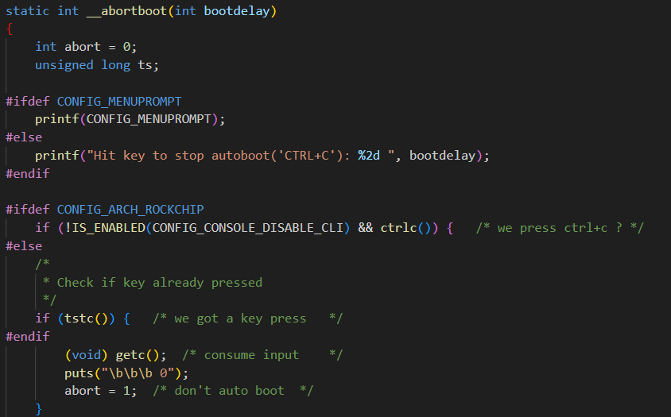Click CONFIG_CONSOLE_DISABLE_CLI identifier
This screenshot has width=671, height=417.
248,228
